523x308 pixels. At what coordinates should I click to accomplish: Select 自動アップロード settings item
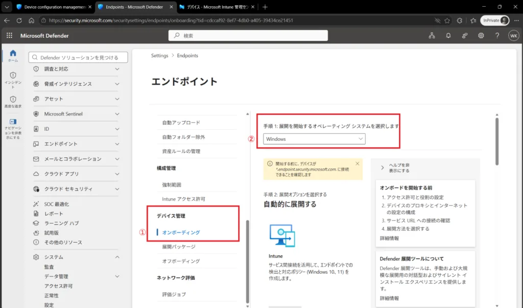181,123
